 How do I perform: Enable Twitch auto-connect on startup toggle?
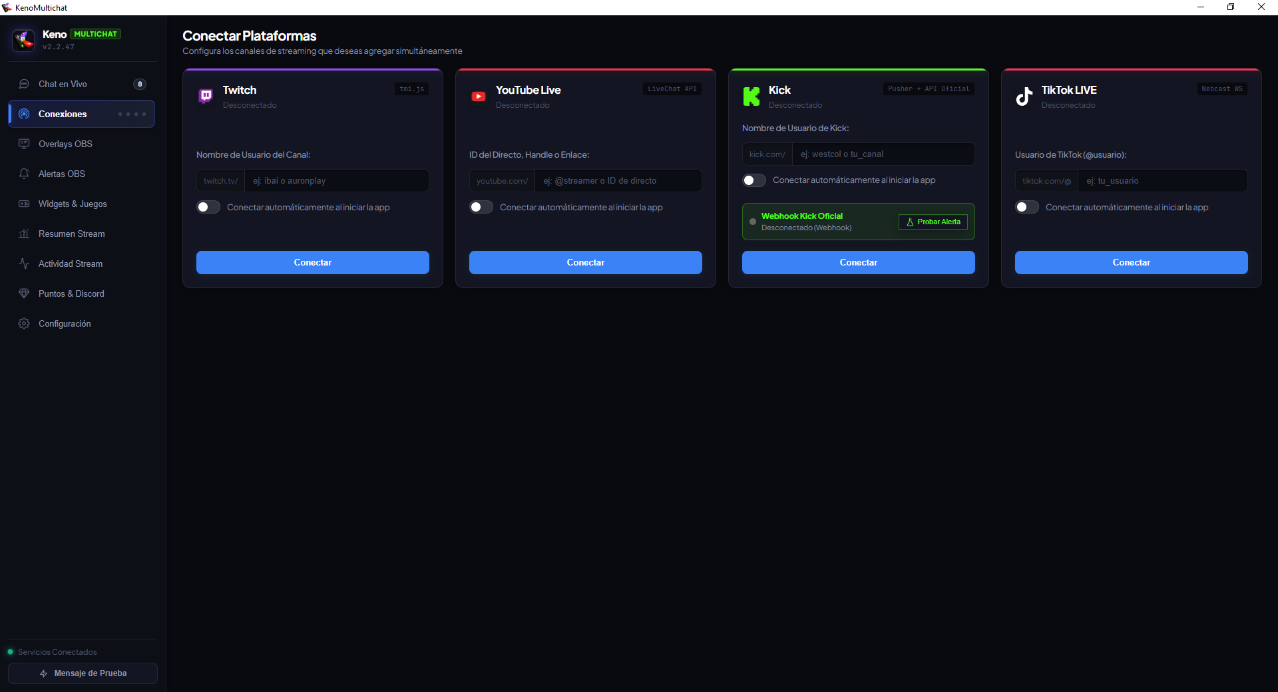pyautogui.click(x=208, y=207)
